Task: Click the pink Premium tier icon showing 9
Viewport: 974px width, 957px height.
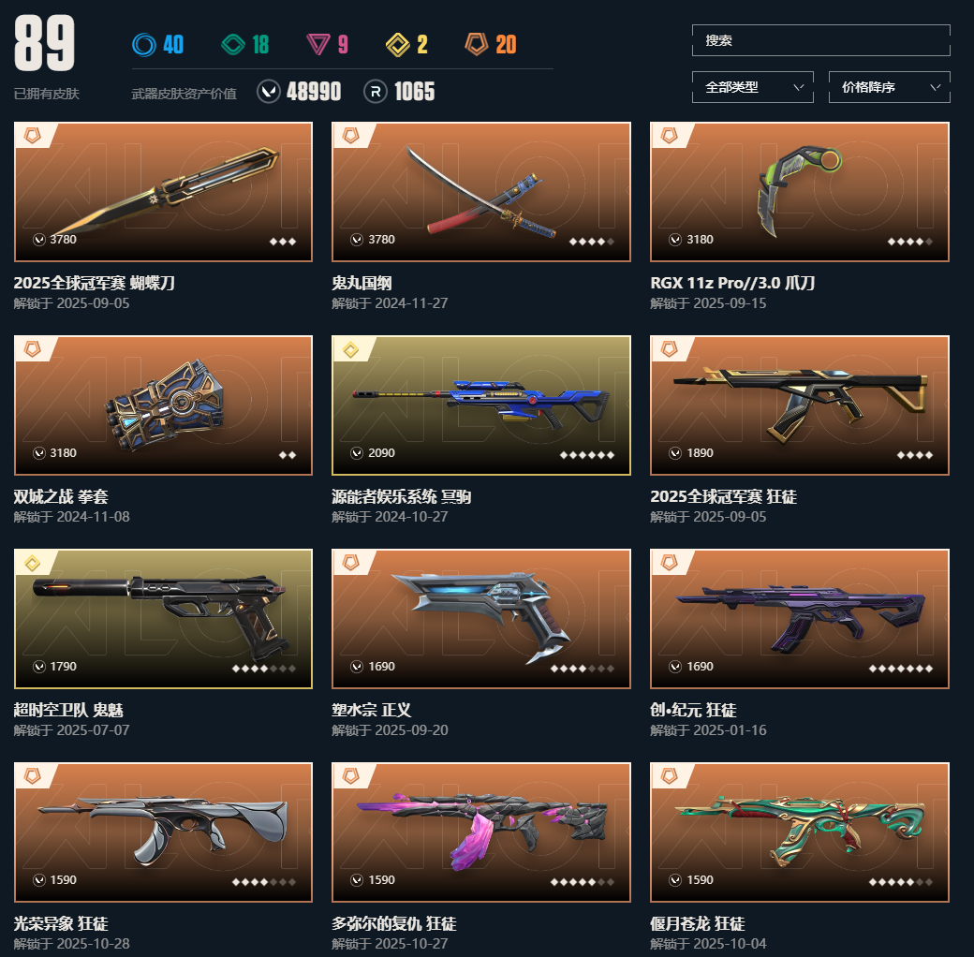Action: coord(318,45)
